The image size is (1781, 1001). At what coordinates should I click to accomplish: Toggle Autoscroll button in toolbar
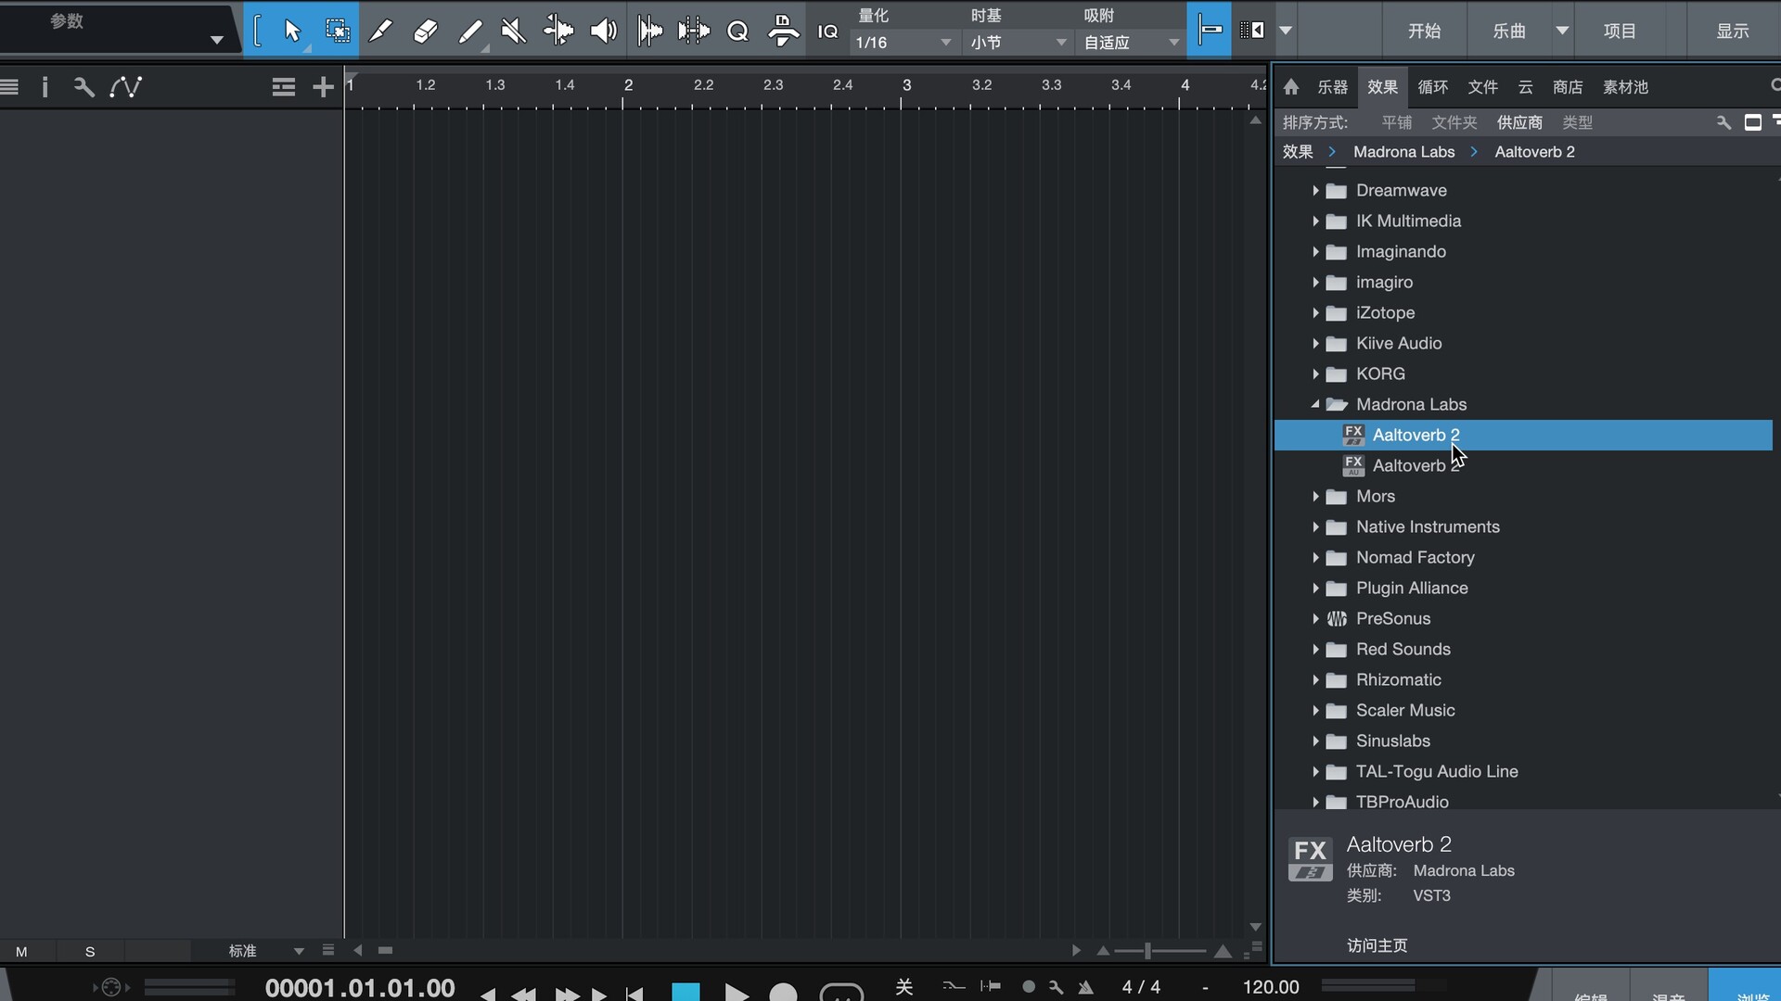1252,30
